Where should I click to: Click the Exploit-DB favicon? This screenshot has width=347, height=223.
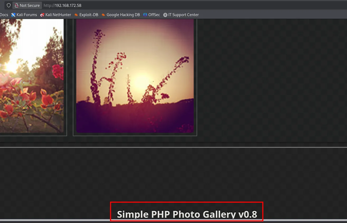76,15
